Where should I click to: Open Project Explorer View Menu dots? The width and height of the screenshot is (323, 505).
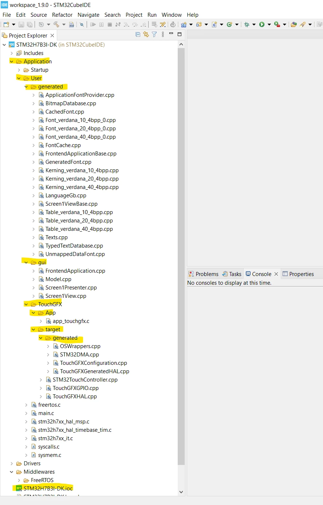pyautogui.click(x=163, y=35)
